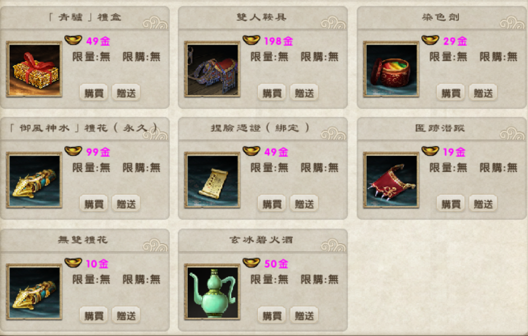
Task: Click the 雙人鞍具 title header
Action: click(261, 17)
